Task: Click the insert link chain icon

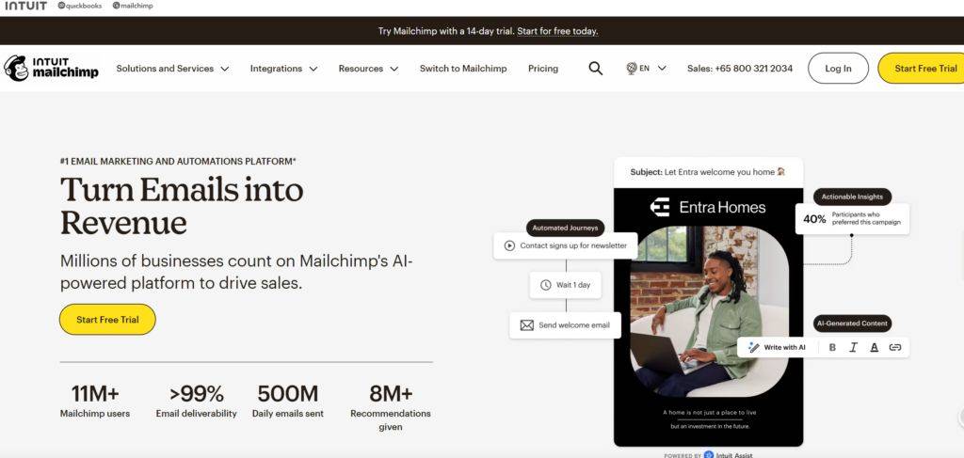Action: tap(895, 347)
